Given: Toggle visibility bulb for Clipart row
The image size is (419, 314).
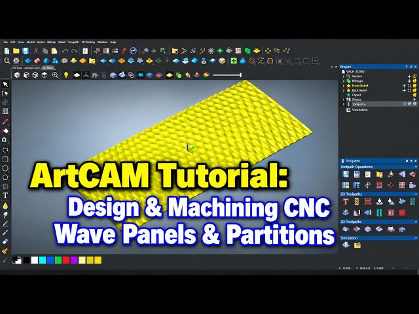Looking at the screenshot, I should (x=414, y=95).
